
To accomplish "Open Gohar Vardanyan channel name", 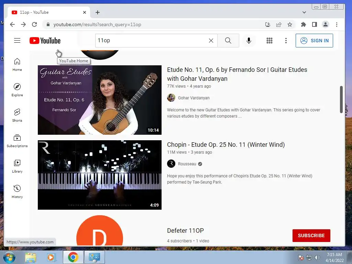I will 194,98.
